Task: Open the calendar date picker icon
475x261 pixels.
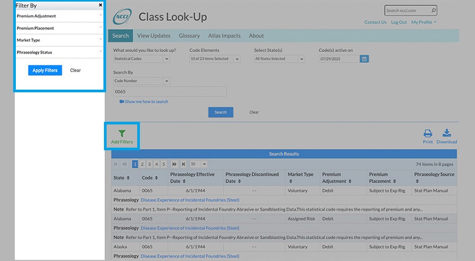Action: (x=364, y=59)
